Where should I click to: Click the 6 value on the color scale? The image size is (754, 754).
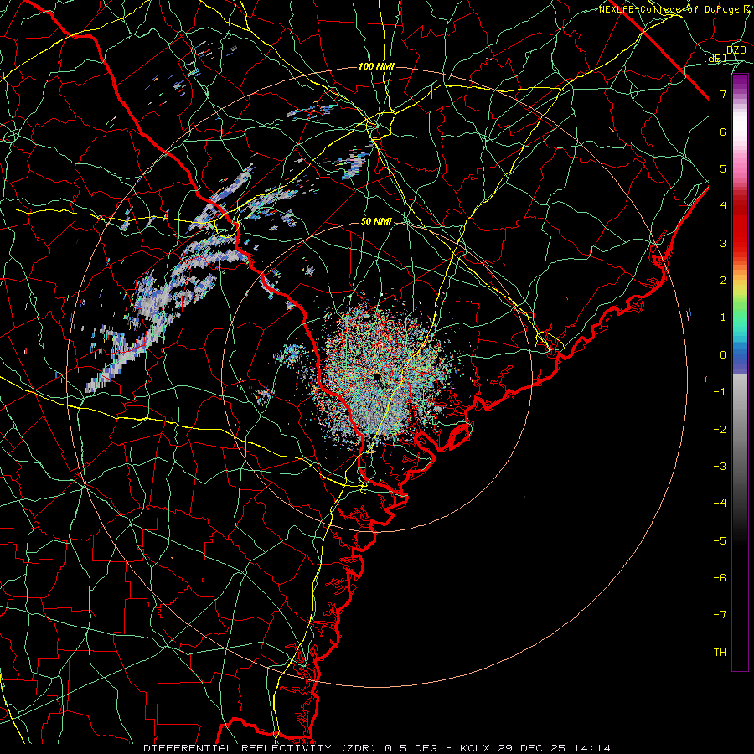[x=723, y=132]
